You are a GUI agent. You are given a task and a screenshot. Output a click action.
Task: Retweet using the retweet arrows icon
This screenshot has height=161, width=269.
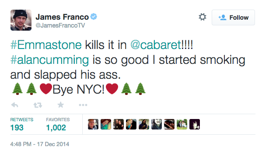[x=38, y=105]
